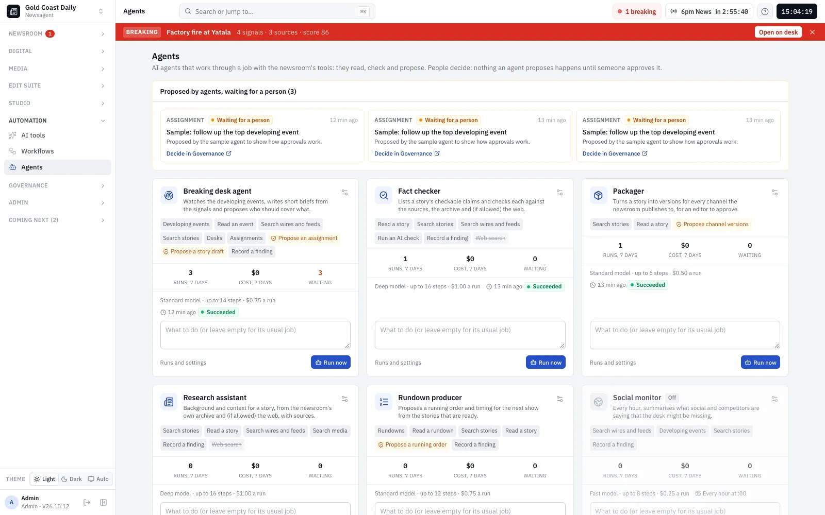Click the 1 breaking alert pill
This screenshot has width=825, height=515.
pos(637,11)
